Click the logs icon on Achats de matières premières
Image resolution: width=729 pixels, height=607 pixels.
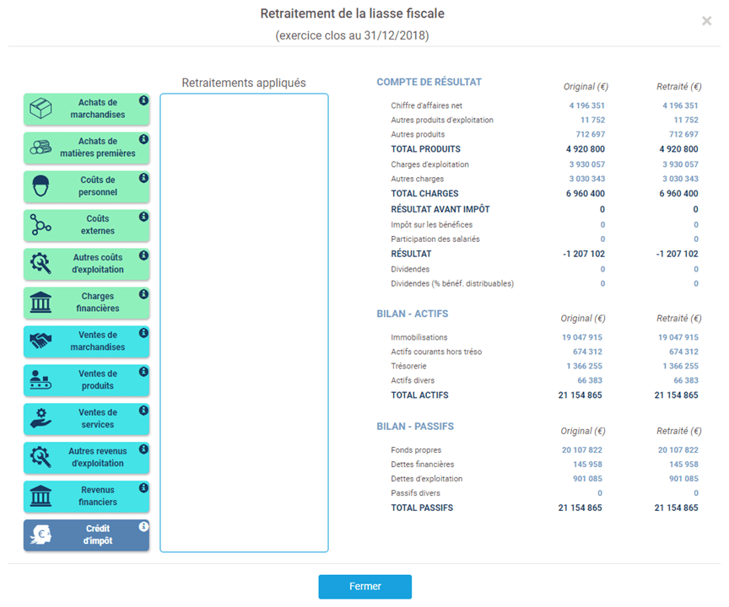point(40,148)
